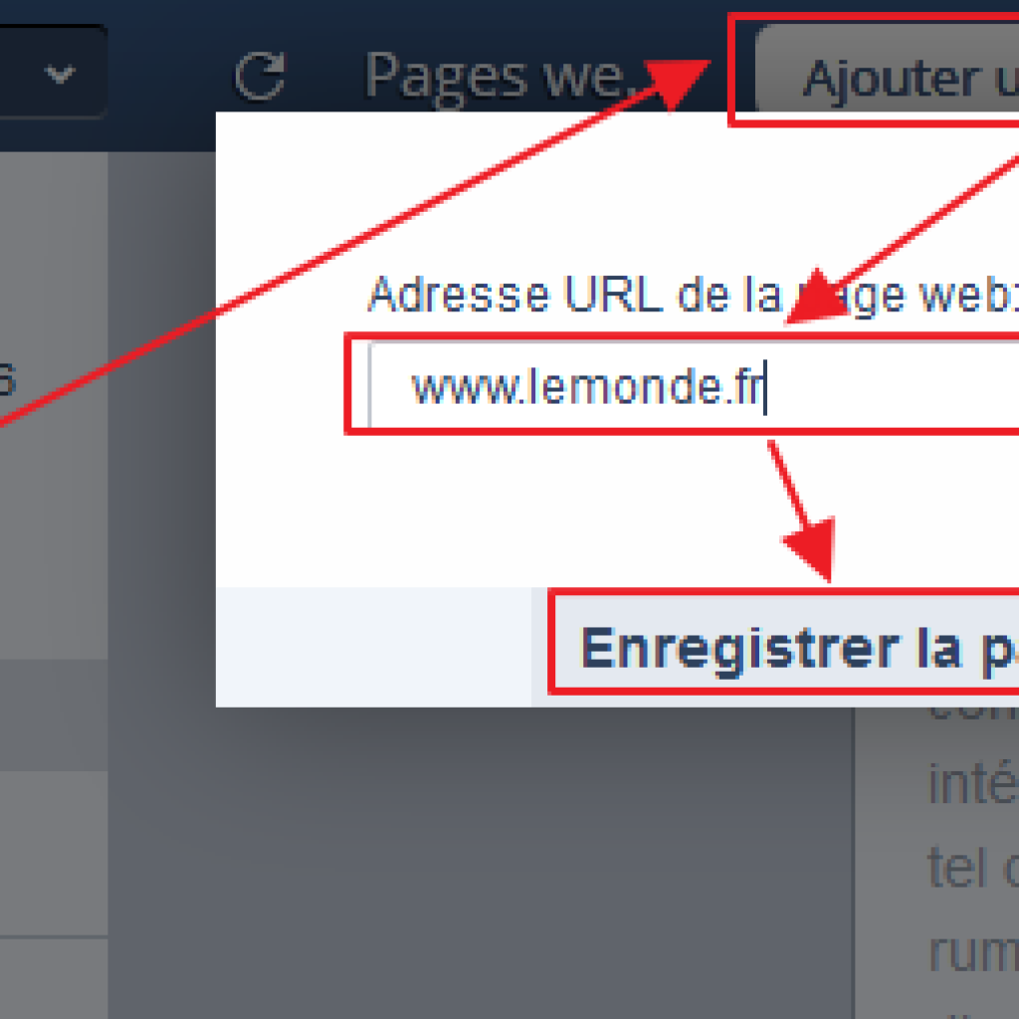
Task: Click the dimmed 'rum' text line in background
Action: (x=973, y=952)
